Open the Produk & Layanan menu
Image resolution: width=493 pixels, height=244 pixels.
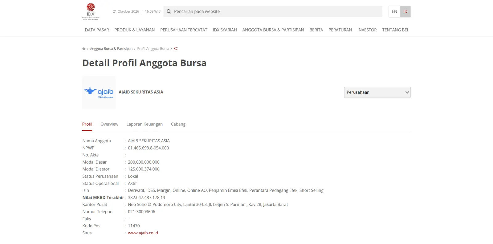(x=135, y=30)
